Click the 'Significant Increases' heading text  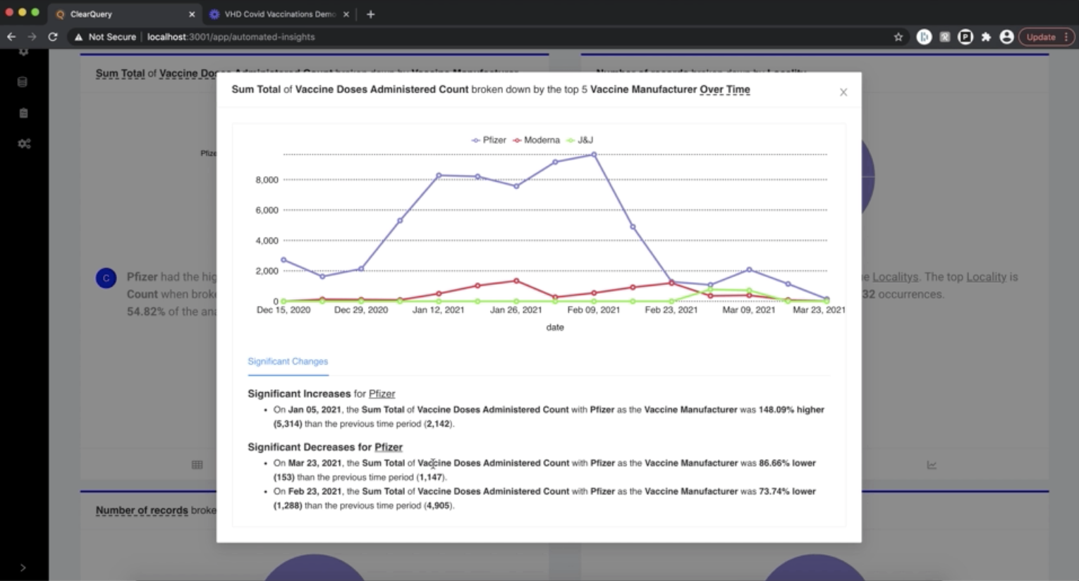299,394
